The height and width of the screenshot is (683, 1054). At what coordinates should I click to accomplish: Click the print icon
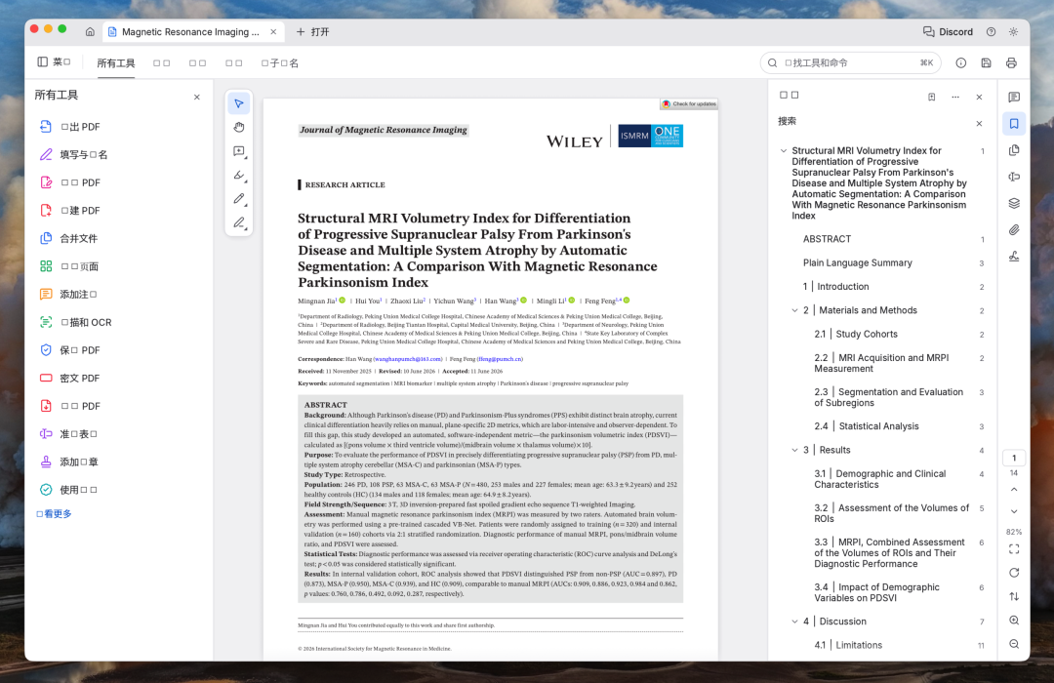pos(1011,62)
